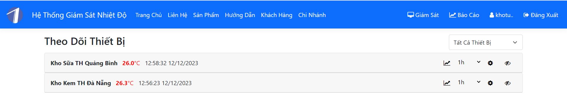Open the Báo Cáo reports page

(x=464, y=15)
